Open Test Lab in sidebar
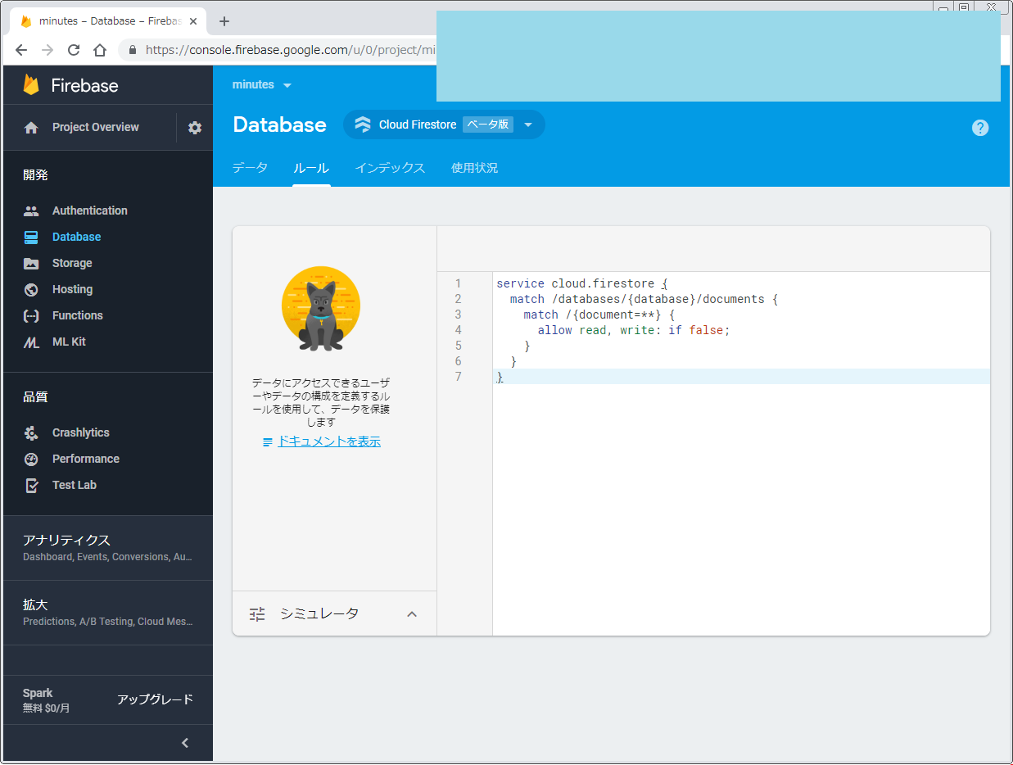This screenshot has width=1013, height=765. (x=75, y=485)
